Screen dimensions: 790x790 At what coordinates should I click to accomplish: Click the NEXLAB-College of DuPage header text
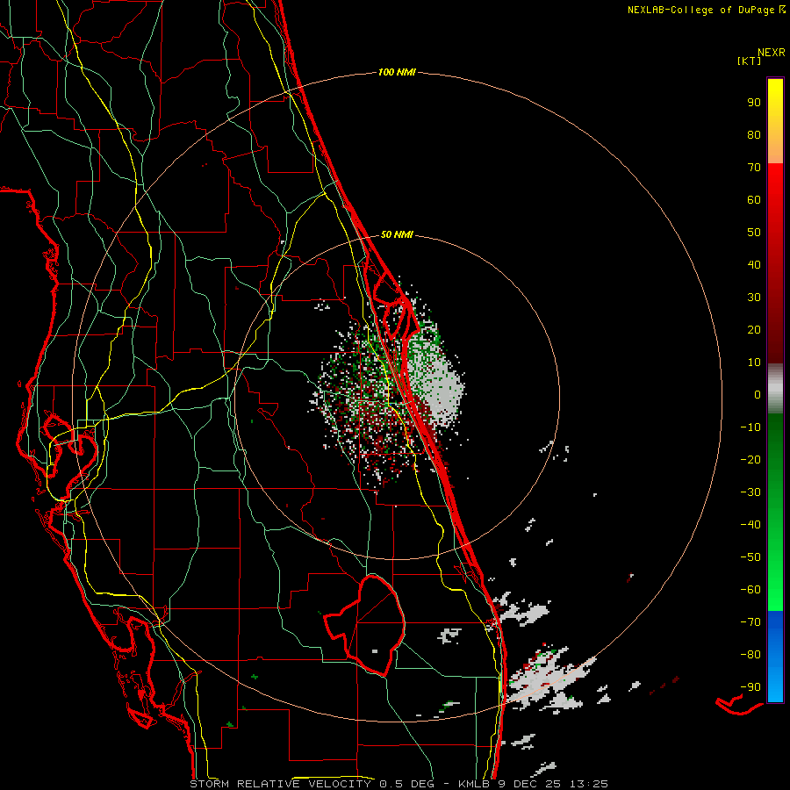point(706,10)
